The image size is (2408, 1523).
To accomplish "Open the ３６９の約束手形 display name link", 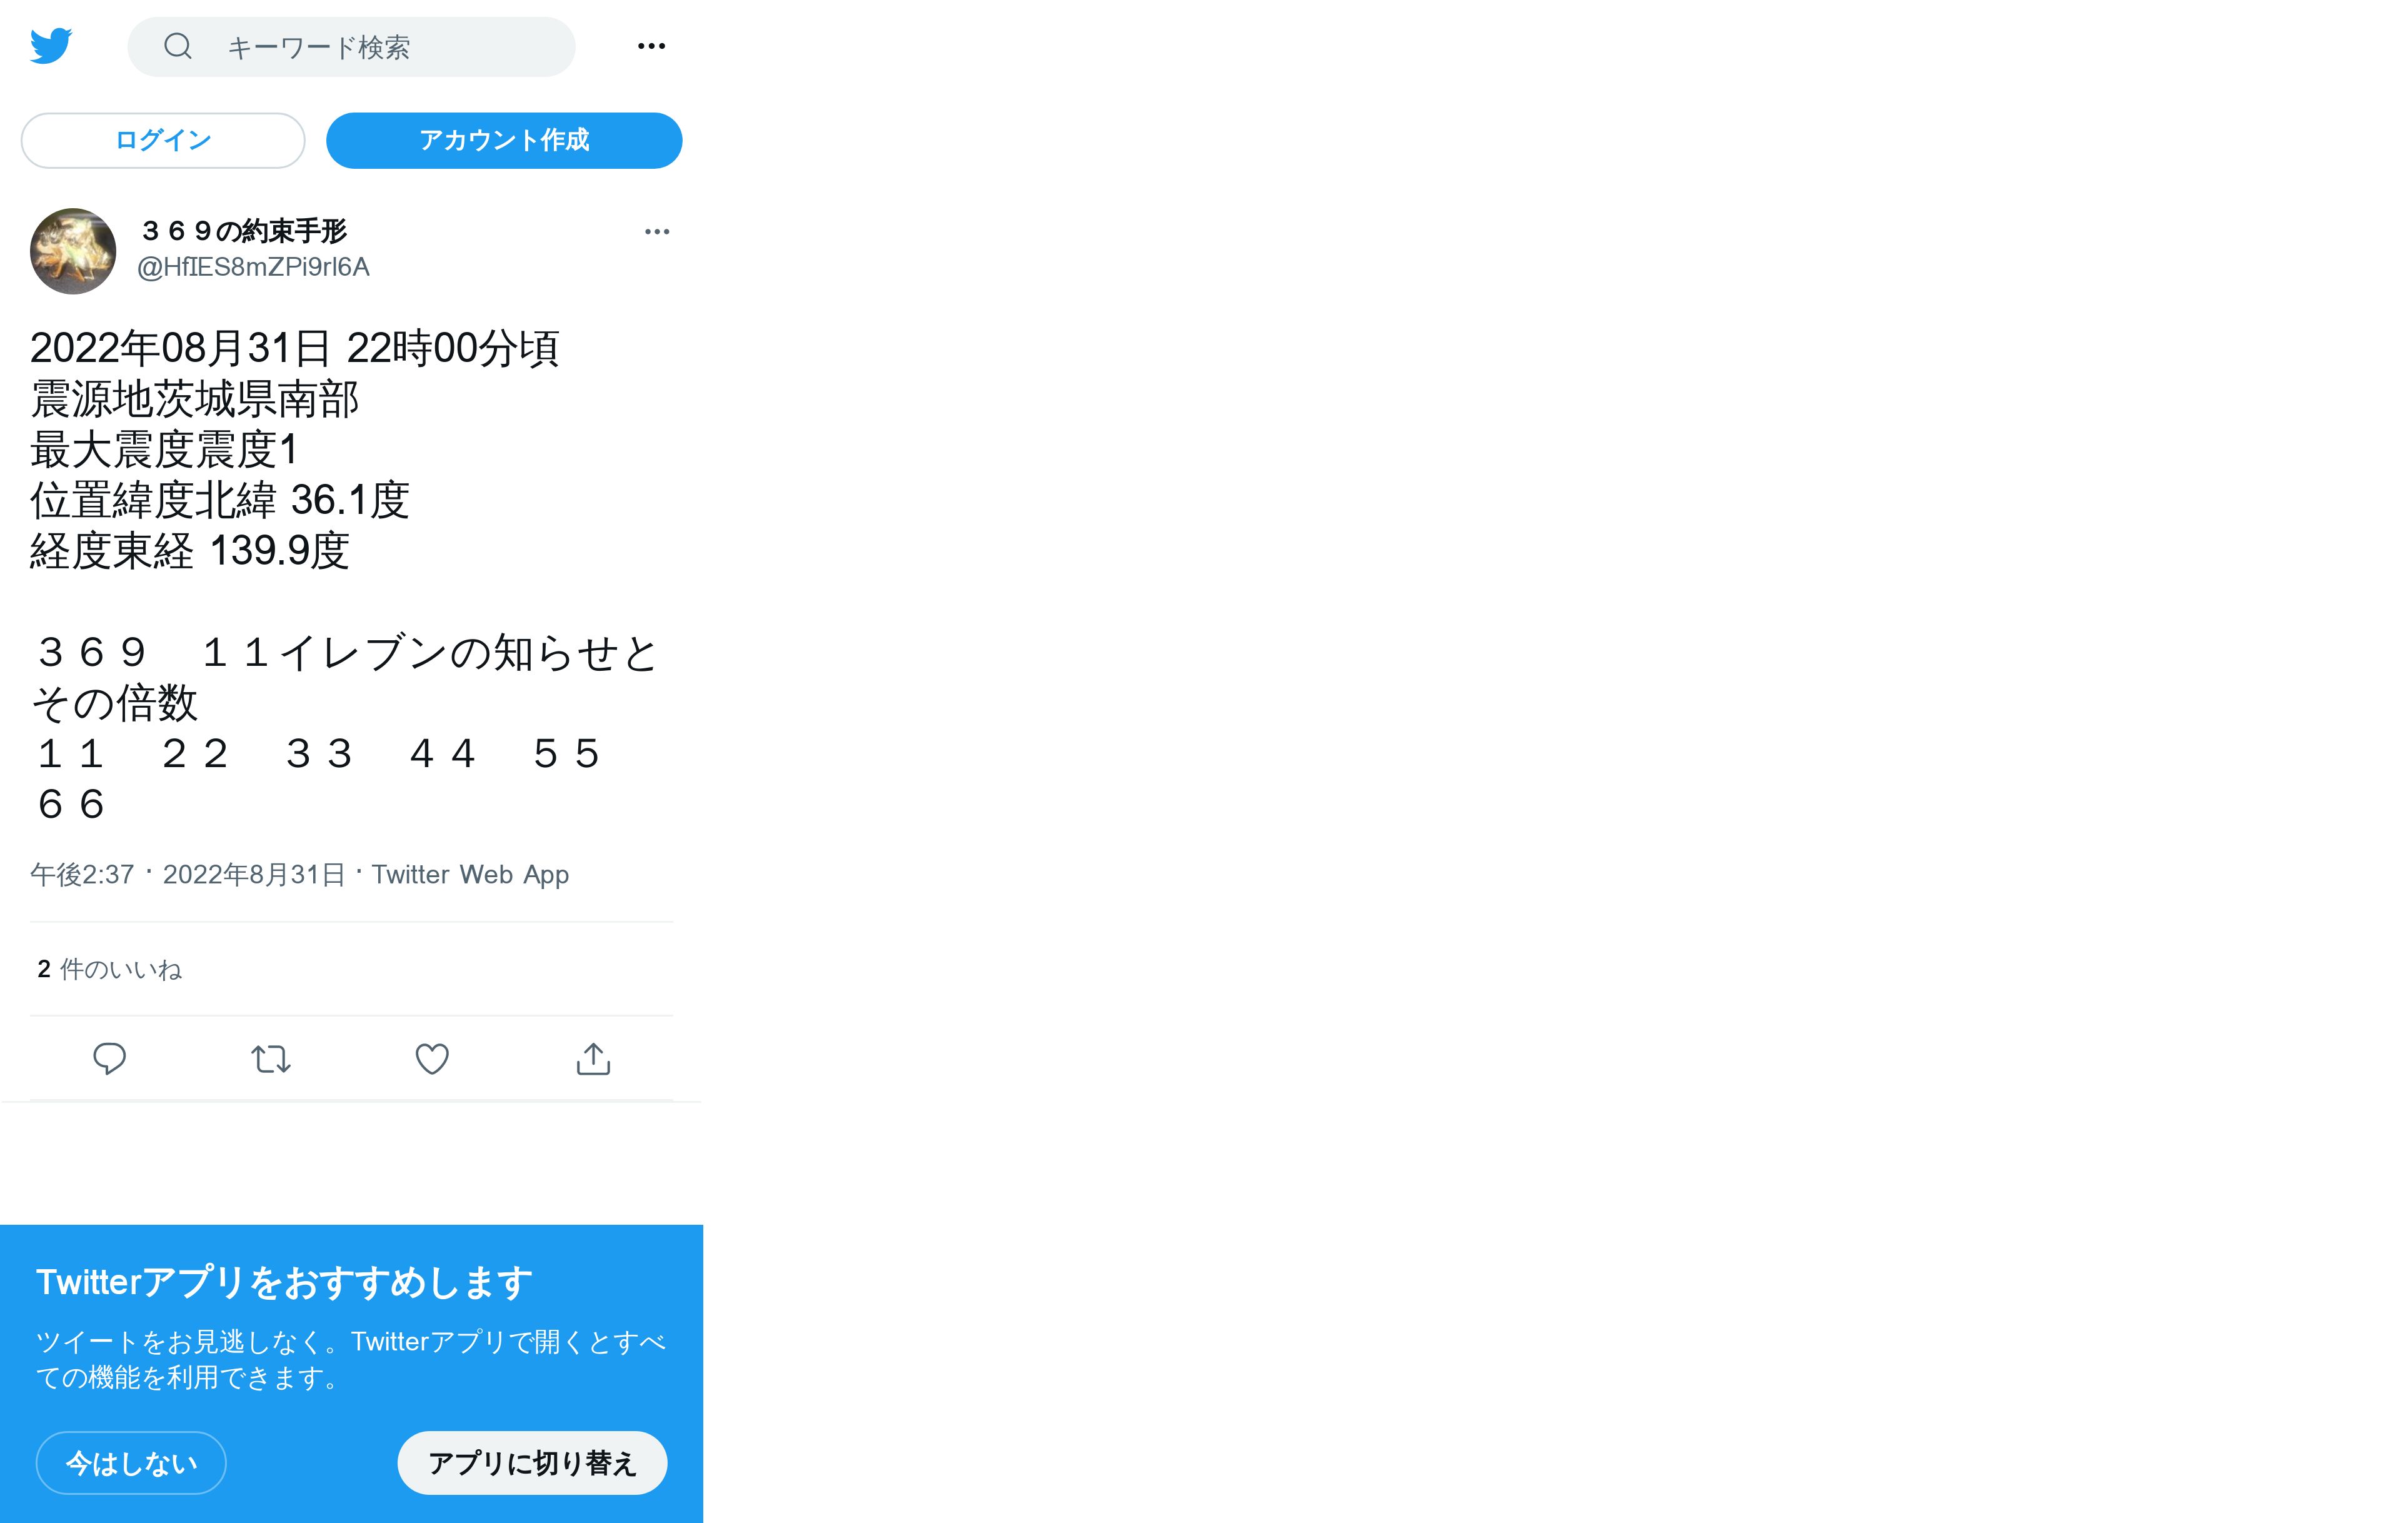I will point(243,231).
